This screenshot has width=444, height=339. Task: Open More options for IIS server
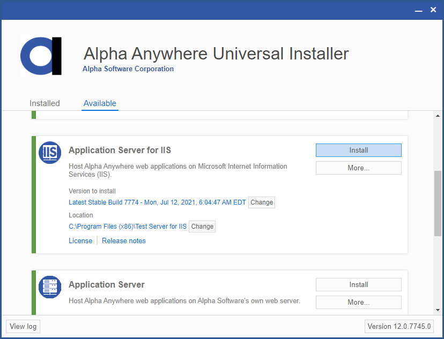tap(359, 168)
